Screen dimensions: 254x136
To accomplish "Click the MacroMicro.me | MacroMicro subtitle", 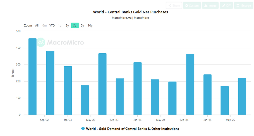I will click(130, 18).
